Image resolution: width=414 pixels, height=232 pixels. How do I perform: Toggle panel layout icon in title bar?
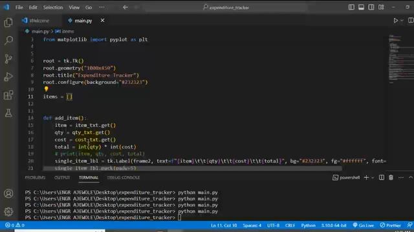(361, 7)
